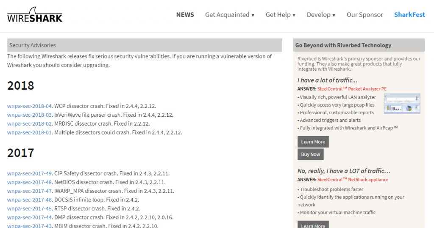This screenshot has width=434, height=228.
Task: Click 'DMP dissector crash' text
Action: [78, 217]
